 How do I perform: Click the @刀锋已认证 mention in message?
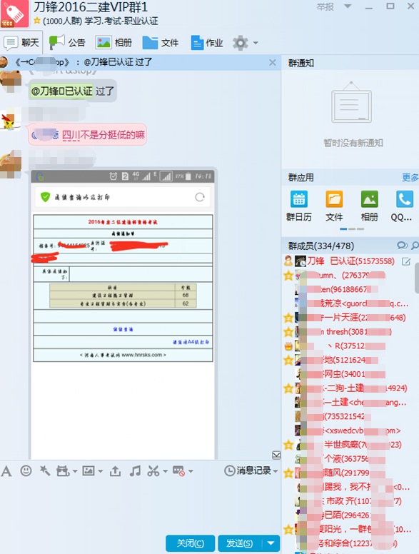coord(62,91)
